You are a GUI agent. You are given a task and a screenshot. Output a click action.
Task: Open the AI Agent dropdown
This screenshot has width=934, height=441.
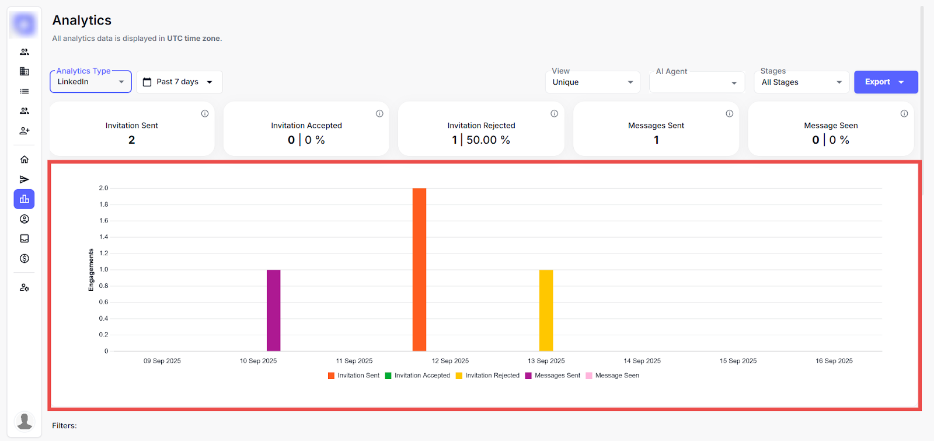(x=696, y=82)
